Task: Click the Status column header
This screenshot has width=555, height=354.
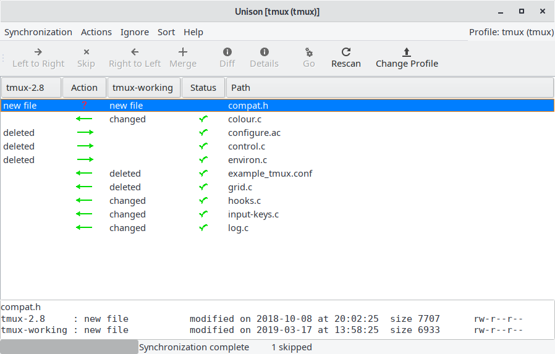Action: point(203,88)
